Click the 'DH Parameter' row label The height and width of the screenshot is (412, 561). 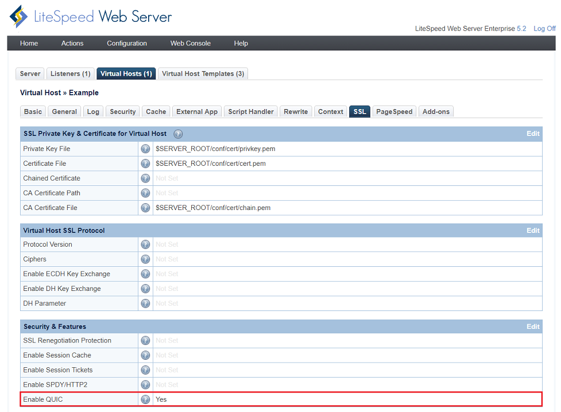point(45,304)
